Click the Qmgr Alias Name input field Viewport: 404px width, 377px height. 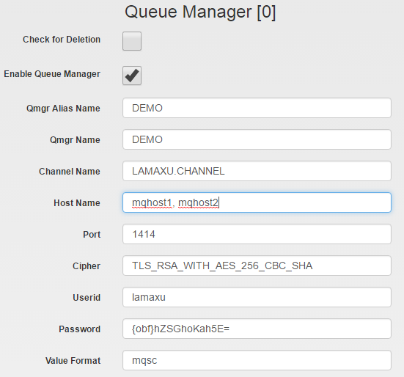click(x=257, y=108)
